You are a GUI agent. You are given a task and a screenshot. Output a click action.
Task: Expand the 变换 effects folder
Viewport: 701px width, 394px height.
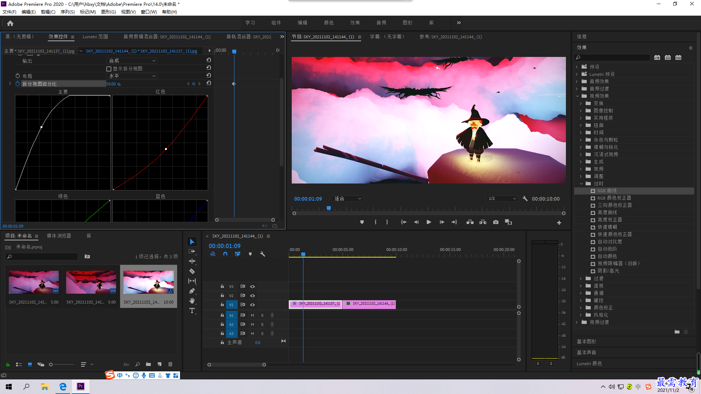point(581,103)
